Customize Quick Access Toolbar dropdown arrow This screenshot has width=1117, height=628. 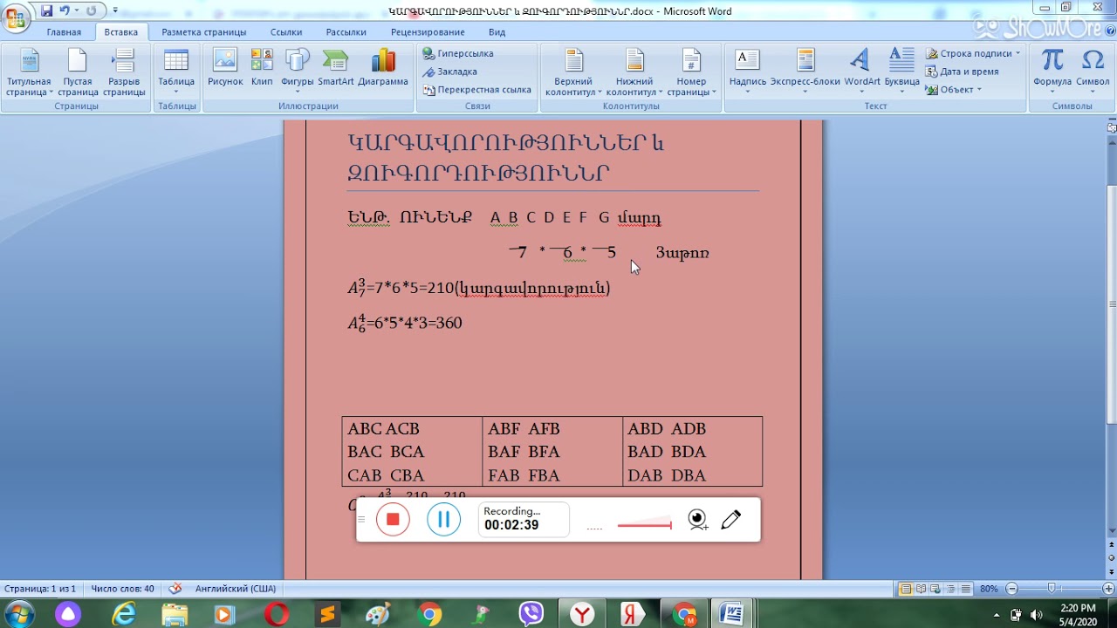tap(115, 11)
